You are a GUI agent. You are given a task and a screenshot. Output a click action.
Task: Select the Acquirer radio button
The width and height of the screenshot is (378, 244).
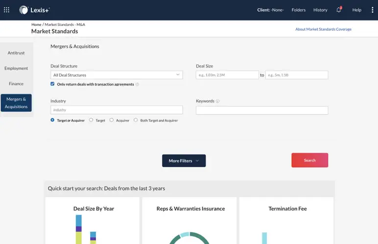coord(112,120)
